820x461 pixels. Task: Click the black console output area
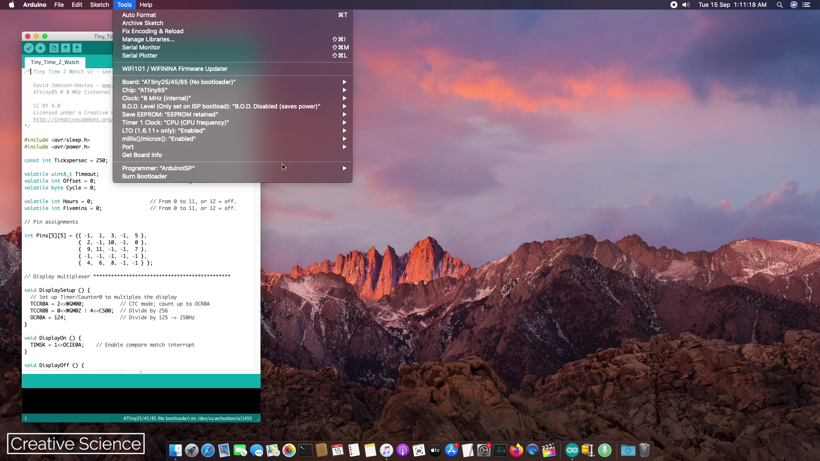pos(141,401)
